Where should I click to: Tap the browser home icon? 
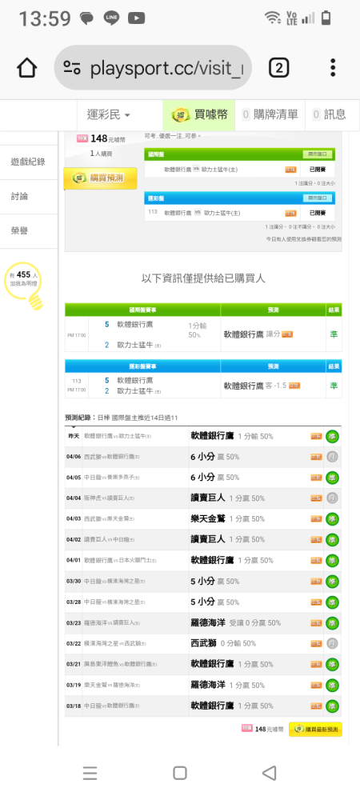(x=27, y=68)
